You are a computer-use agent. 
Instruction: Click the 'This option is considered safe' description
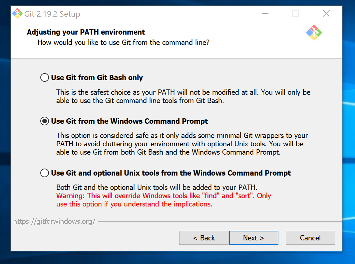[182, 144]
